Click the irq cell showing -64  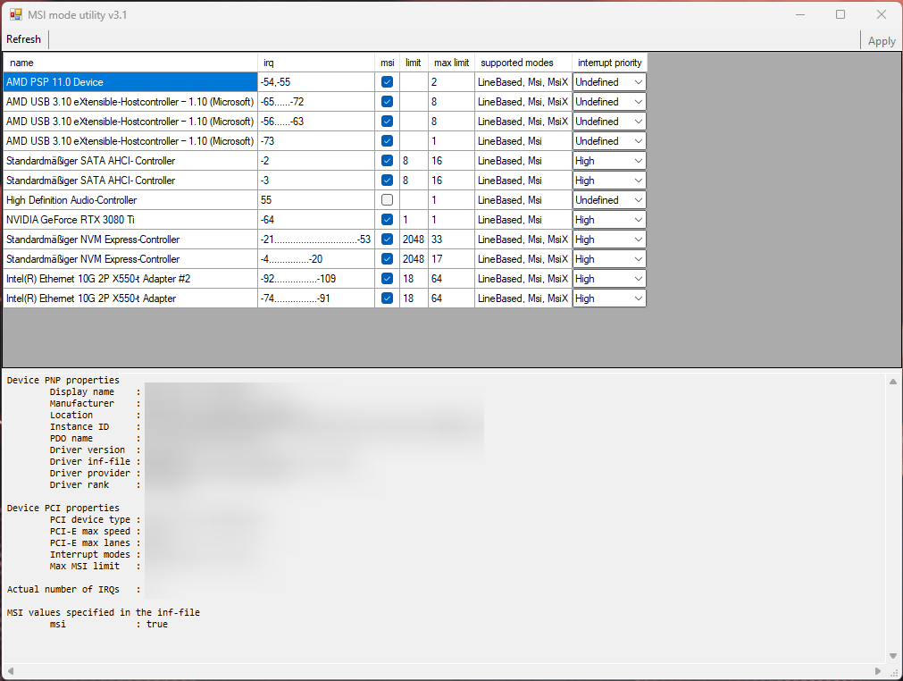point(316,219)
